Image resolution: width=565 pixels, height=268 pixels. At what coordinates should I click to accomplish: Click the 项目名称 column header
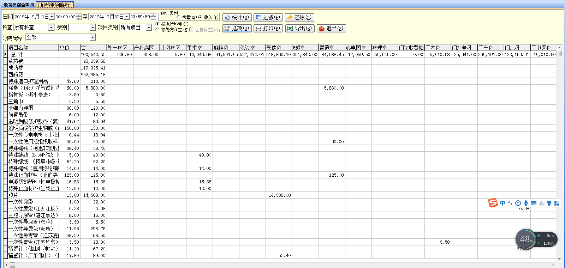[x=33, y=48]
